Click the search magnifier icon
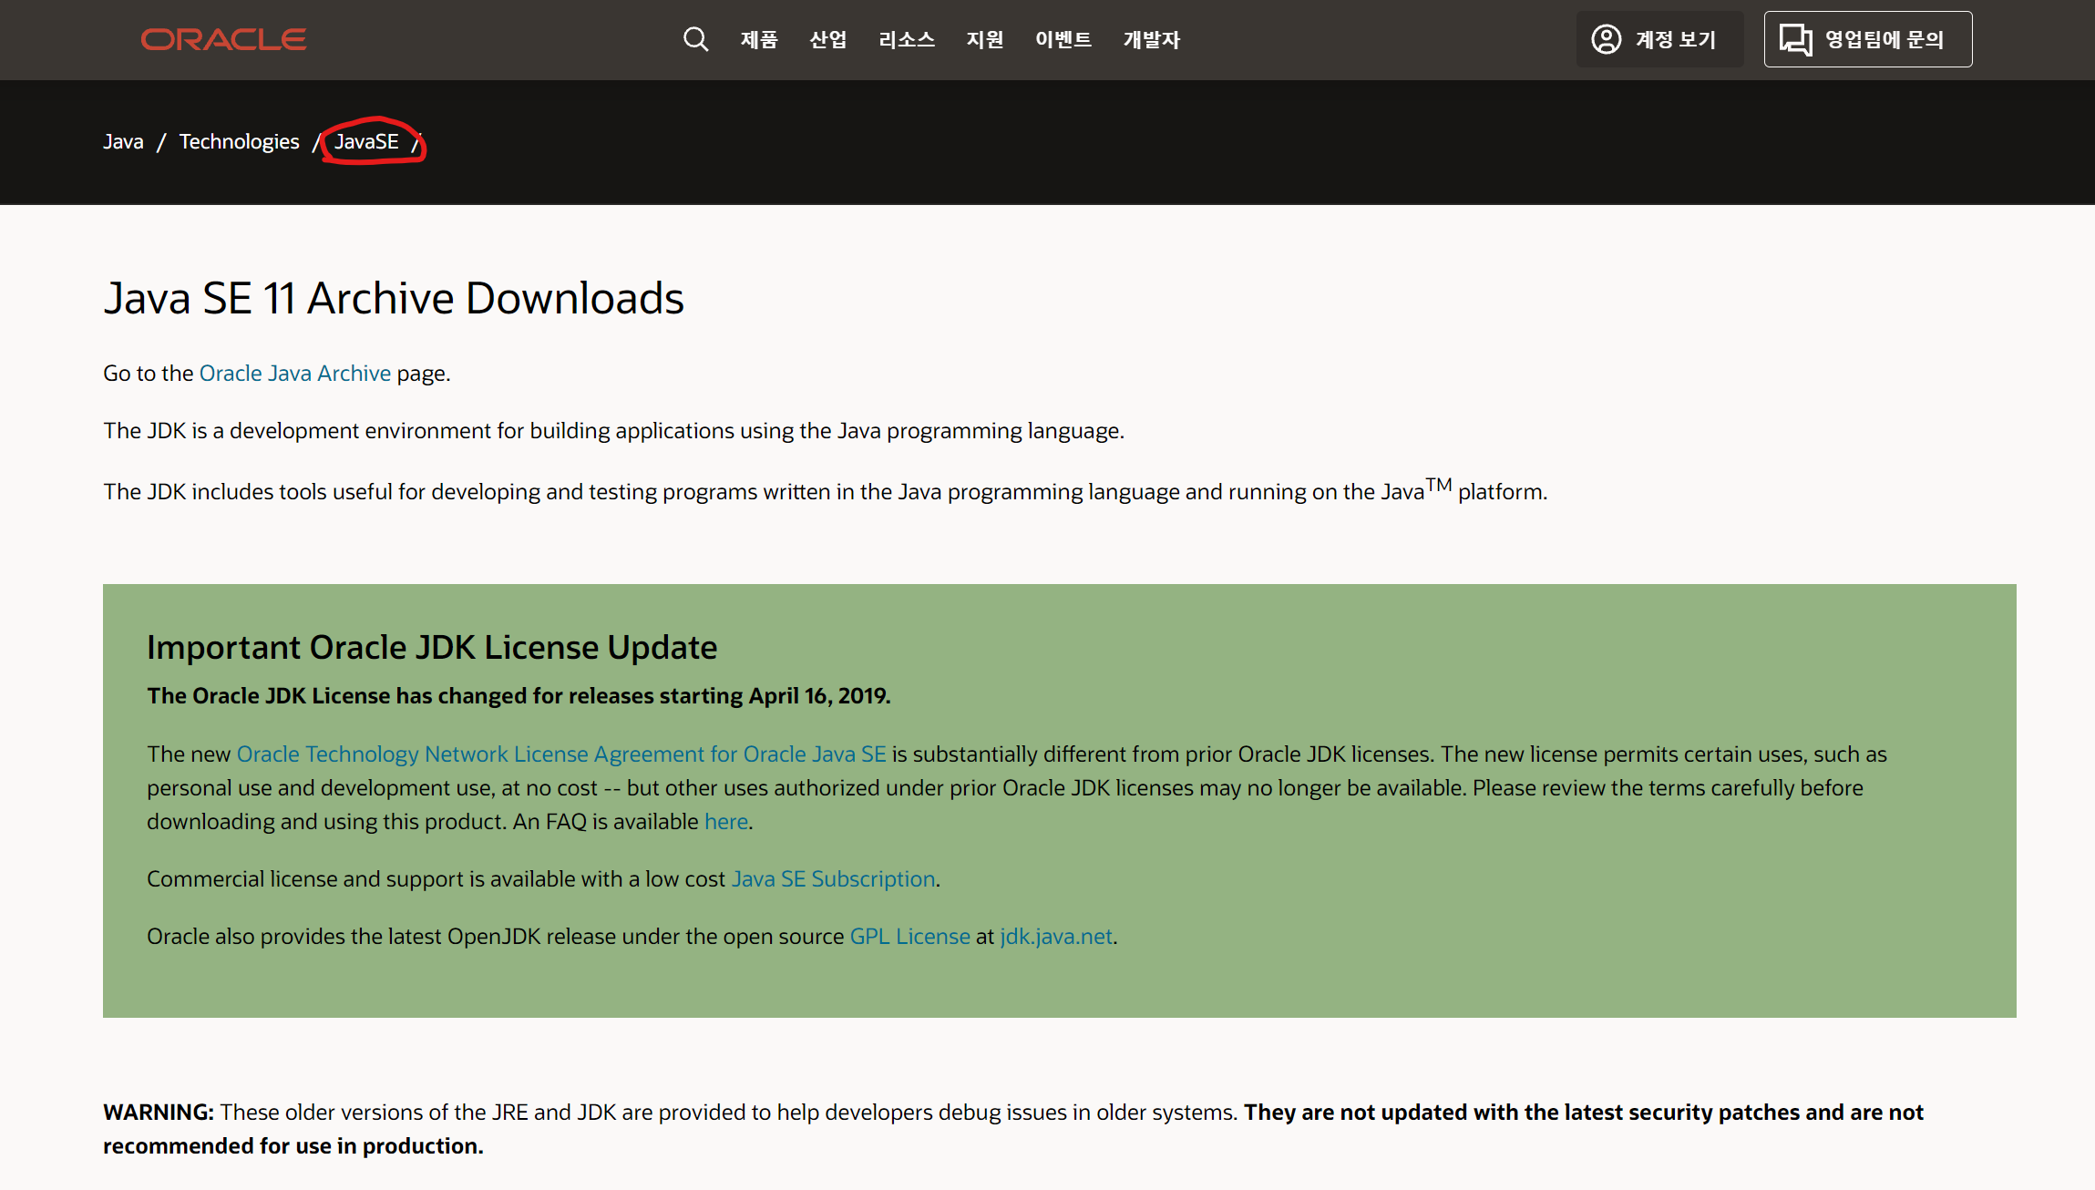Image resolution: width=2095 pixels, height=1190 pixels. tap(695, 39)
